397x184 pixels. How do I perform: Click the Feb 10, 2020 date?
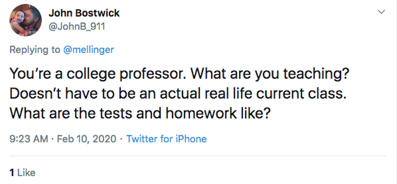point(86,139)
